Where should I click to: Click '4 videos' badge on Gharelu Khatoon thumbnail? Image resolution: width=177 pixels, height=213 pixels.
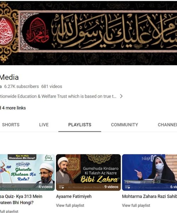45,187
